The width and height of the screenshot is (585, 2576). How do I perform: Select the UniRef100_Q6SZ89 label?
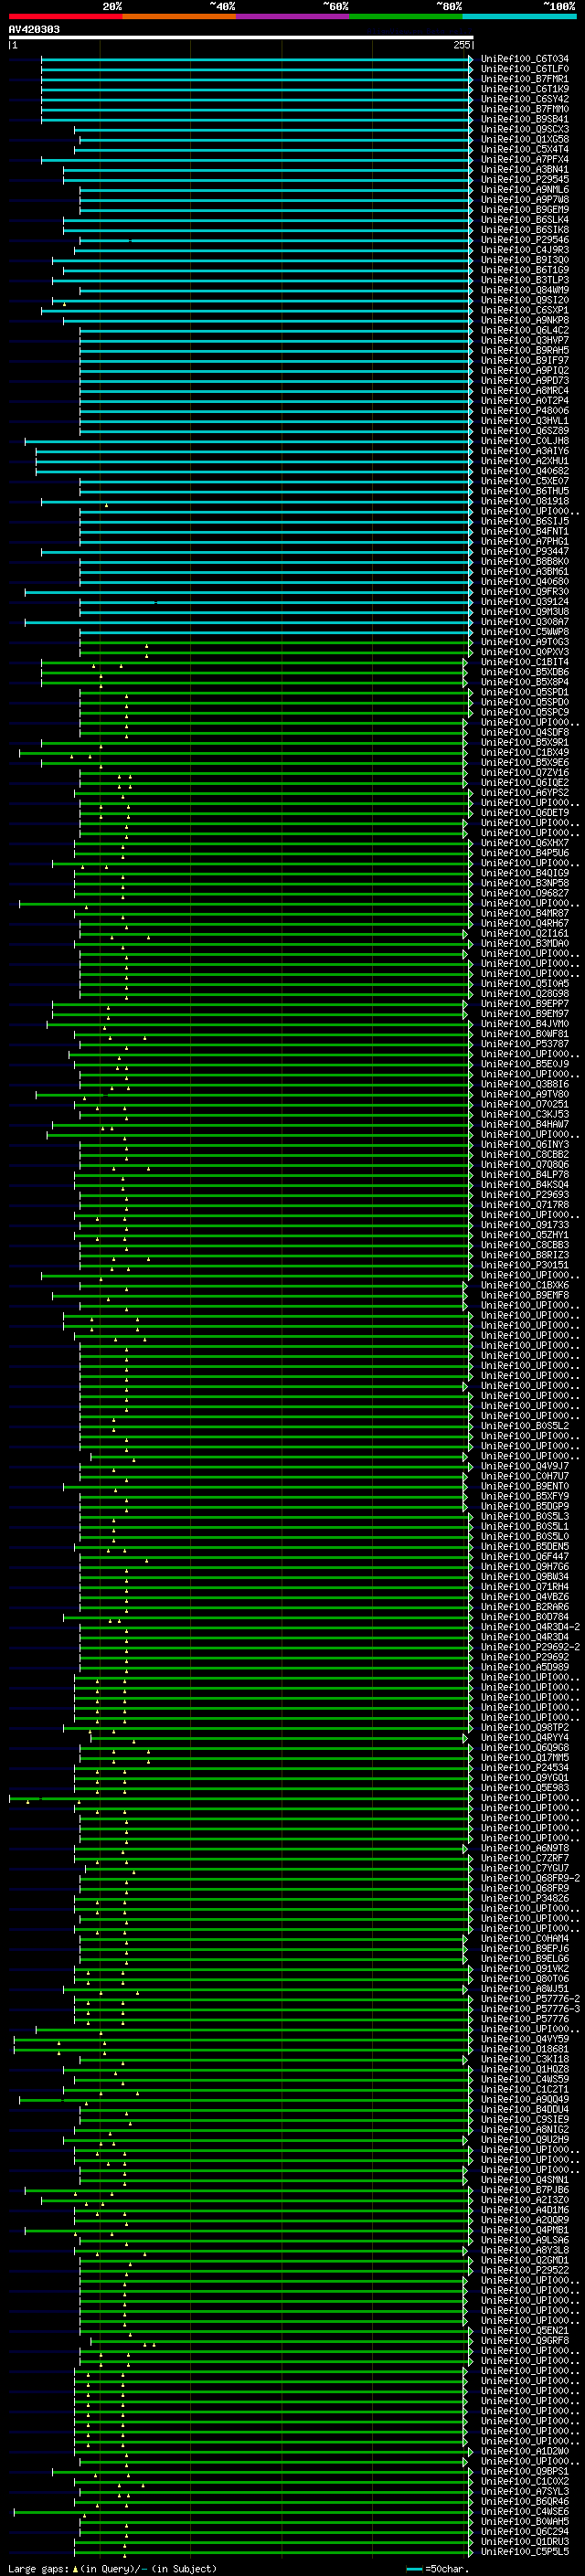coord(524,431)
